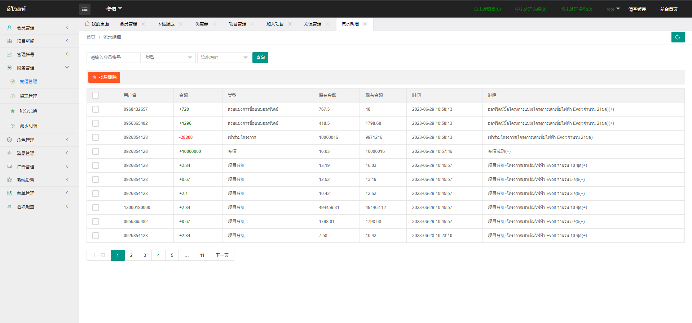Go to page 3 in pagination
Viewport: 692px width, 323px height.
point(145,255)
